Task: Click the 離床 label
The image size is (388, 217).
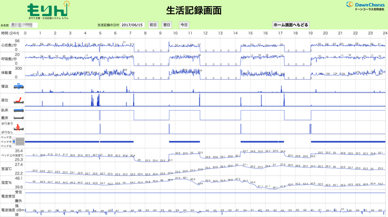Action: [x=4, y=118]
